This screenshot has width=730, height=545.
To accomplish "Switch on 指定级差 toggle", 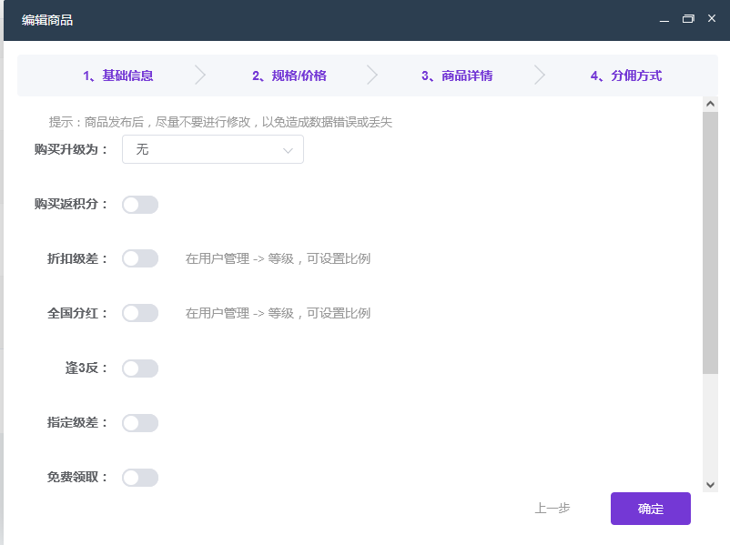I will (140, 422).
